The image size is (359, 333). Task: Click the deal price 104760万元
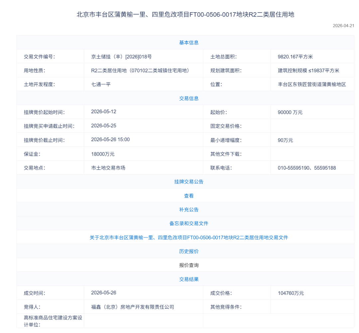[291, 293]
